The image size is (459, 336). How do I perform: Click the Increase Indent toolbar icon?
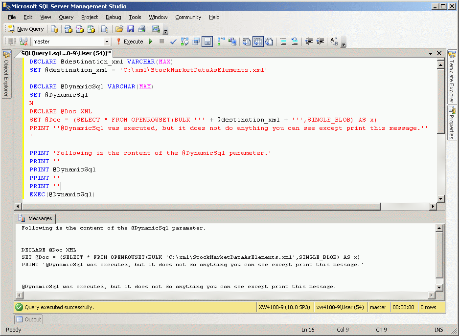click(x=320, y=42)
